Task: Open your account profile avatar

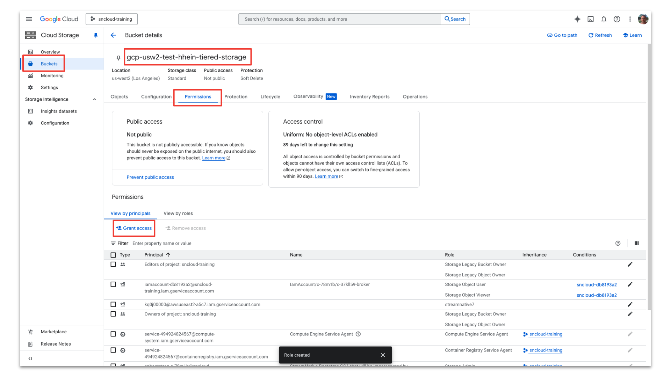Action: click(x=643, y=19)
